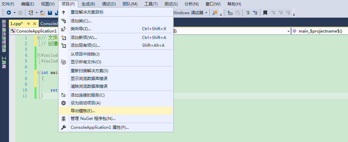Open the Windows 调试器 dropdown arrow
This screenshot has width=348, height=142.
tap(206, 13)
